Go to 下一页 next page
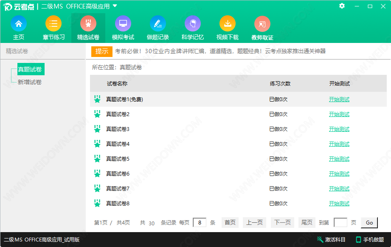 pos(282,222)
